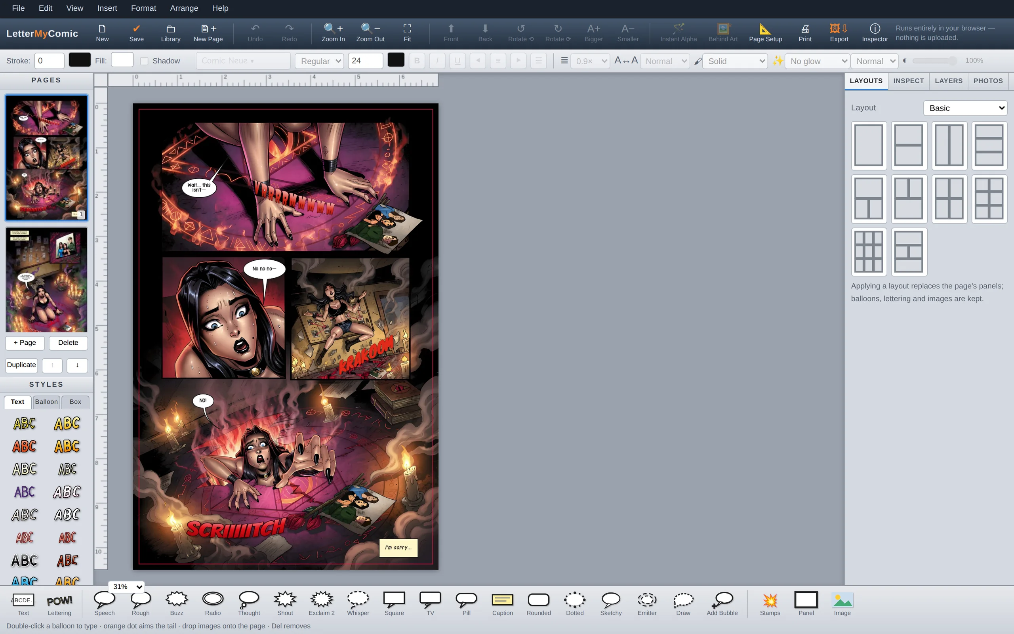
Task: Click the Fit to screen icon
Action: point(407,29)
